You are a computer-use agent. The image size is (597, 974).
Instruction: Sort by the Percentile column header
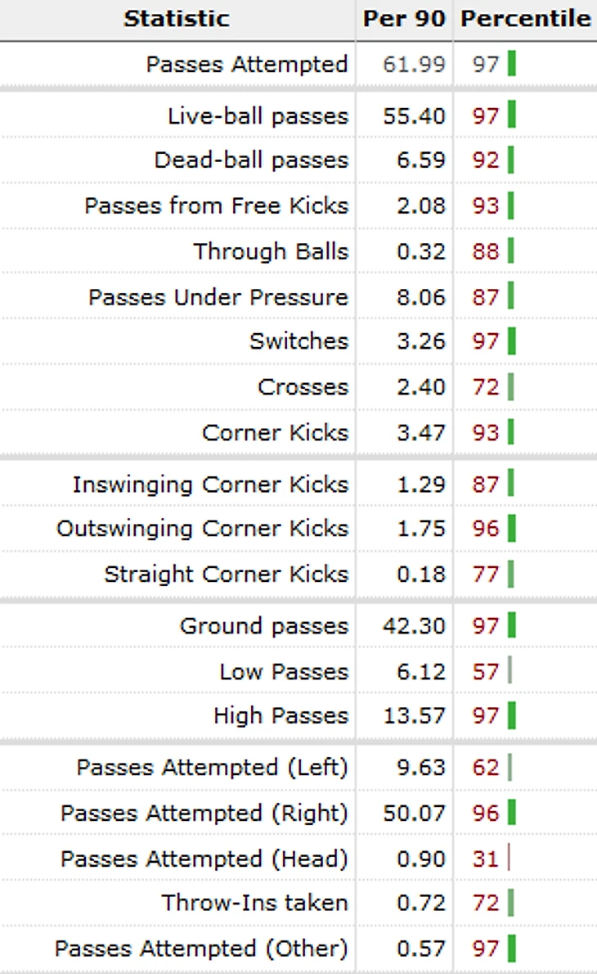click(x=525, y=19)
